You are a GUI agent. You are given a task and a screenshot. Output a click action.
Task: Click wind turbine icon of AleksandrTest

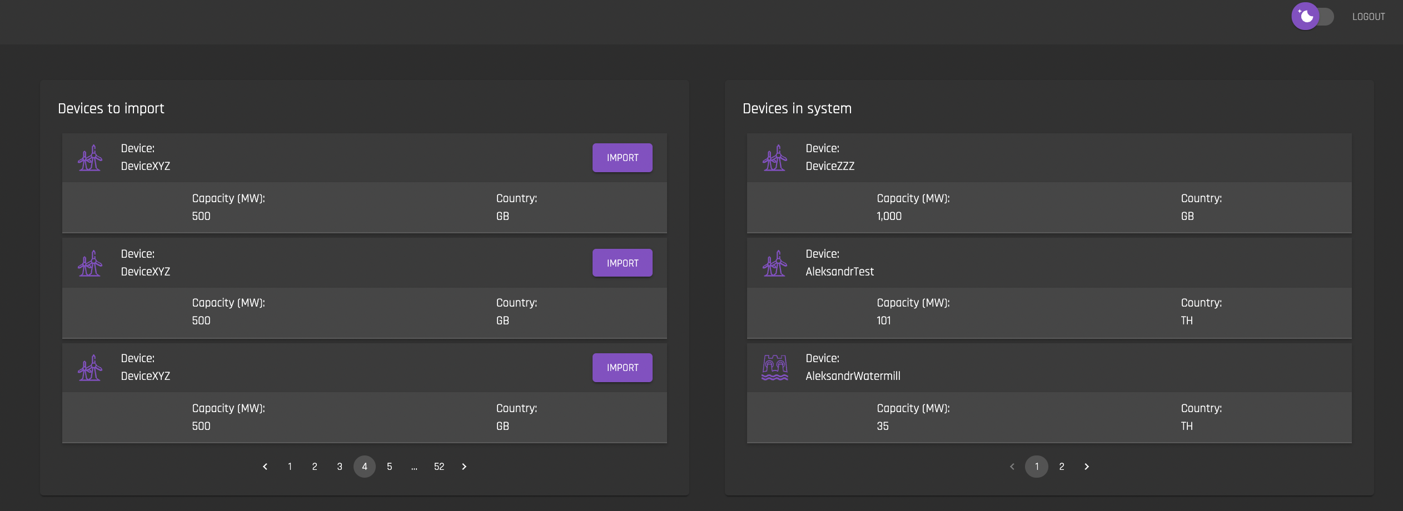click(775, 263)
